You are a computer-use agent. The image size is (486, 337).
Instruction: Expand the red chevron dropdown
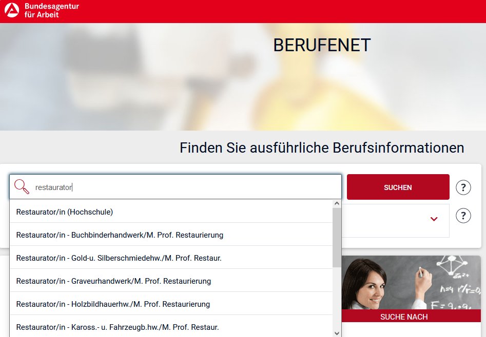click(434, 219)
